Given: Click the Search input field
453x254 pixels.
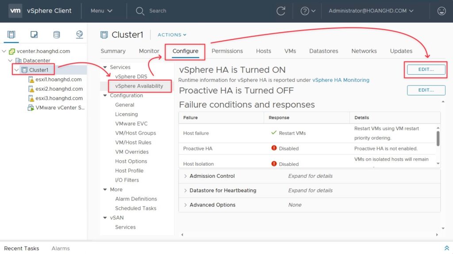Looking at the screenshot, I should 158,11.
